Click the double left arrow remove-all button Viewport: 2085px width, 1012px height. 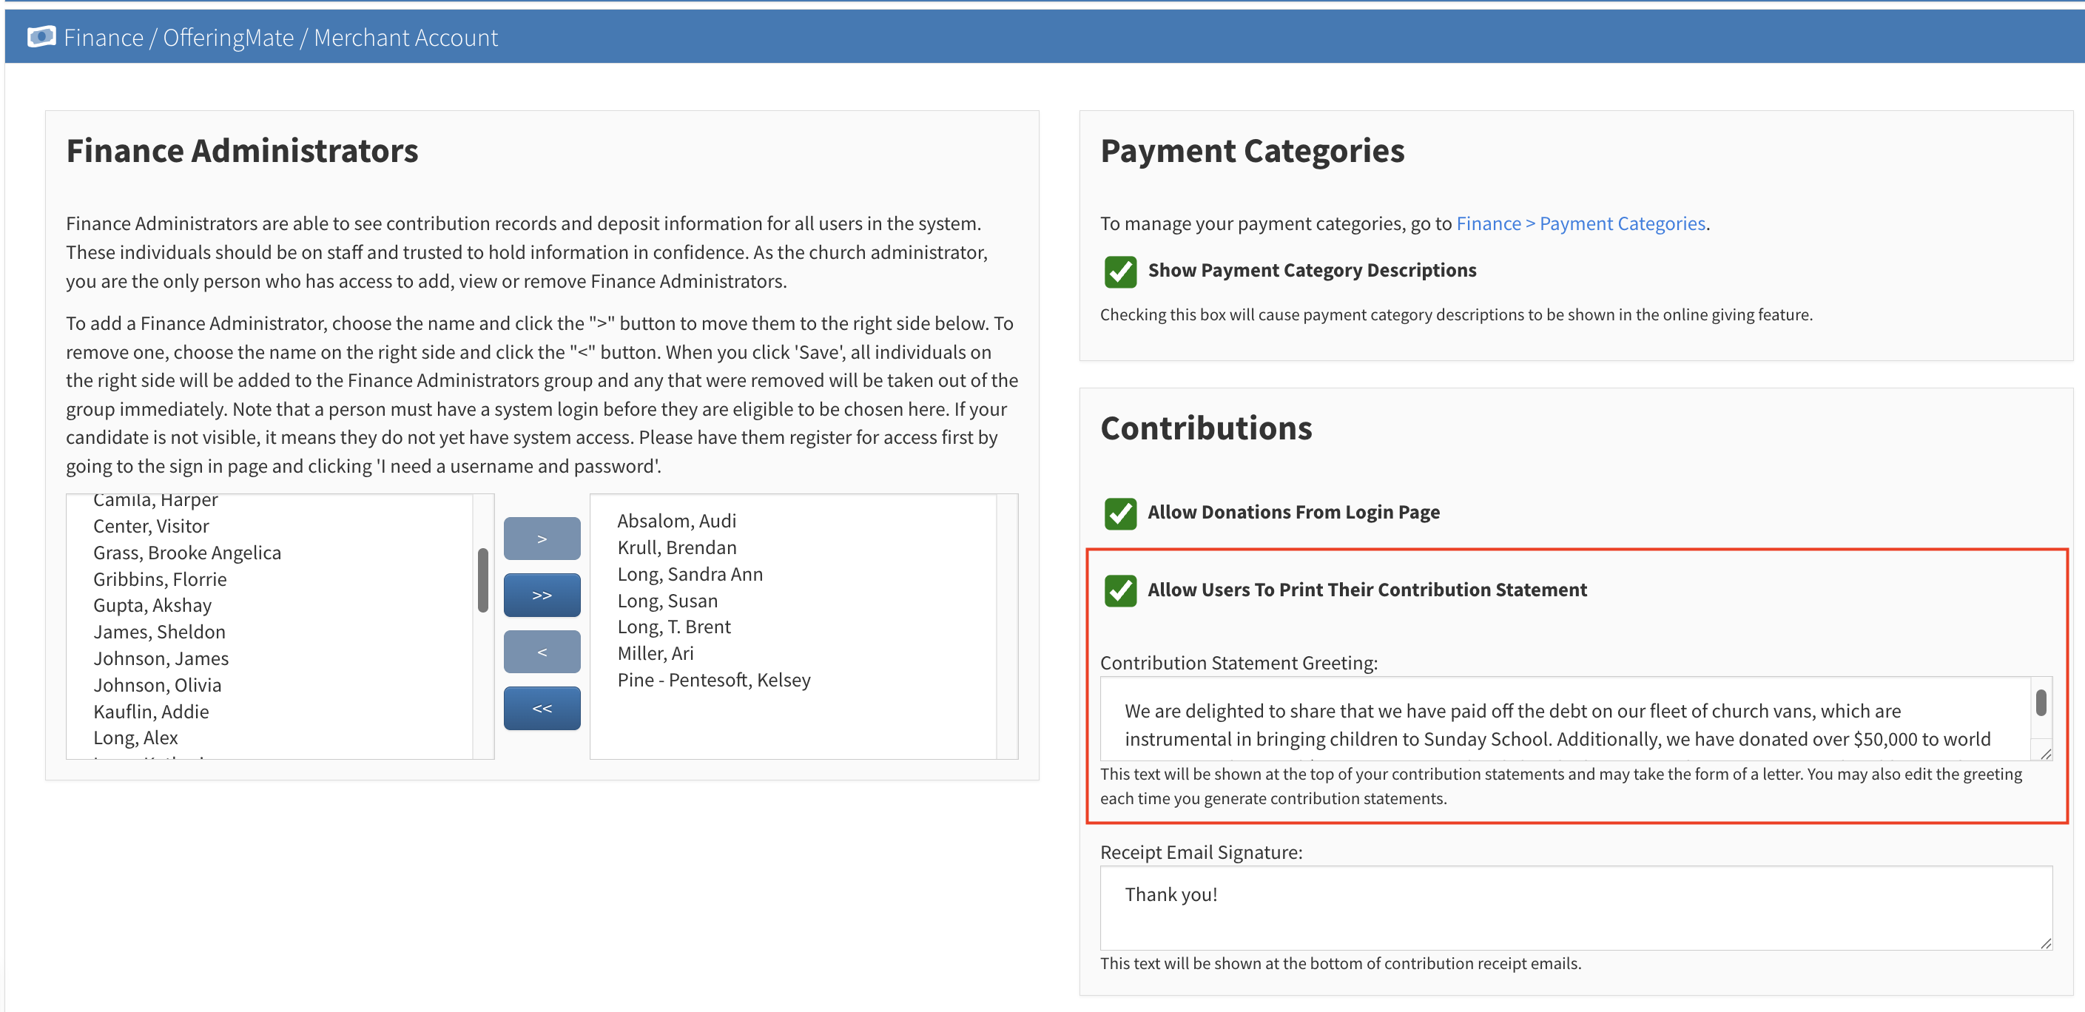point(542,709)
